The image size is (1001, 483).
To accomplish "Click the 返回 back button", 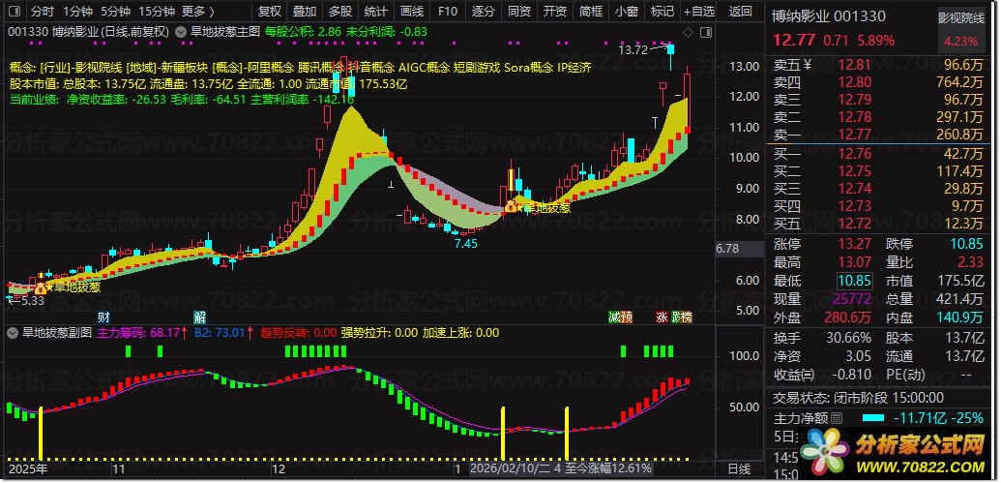I will [x=741, y=11].
